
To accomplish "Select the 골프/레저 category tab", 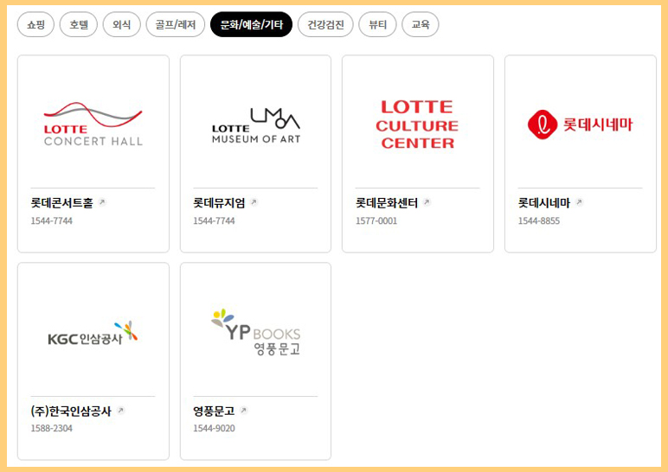I will point(176,25).
